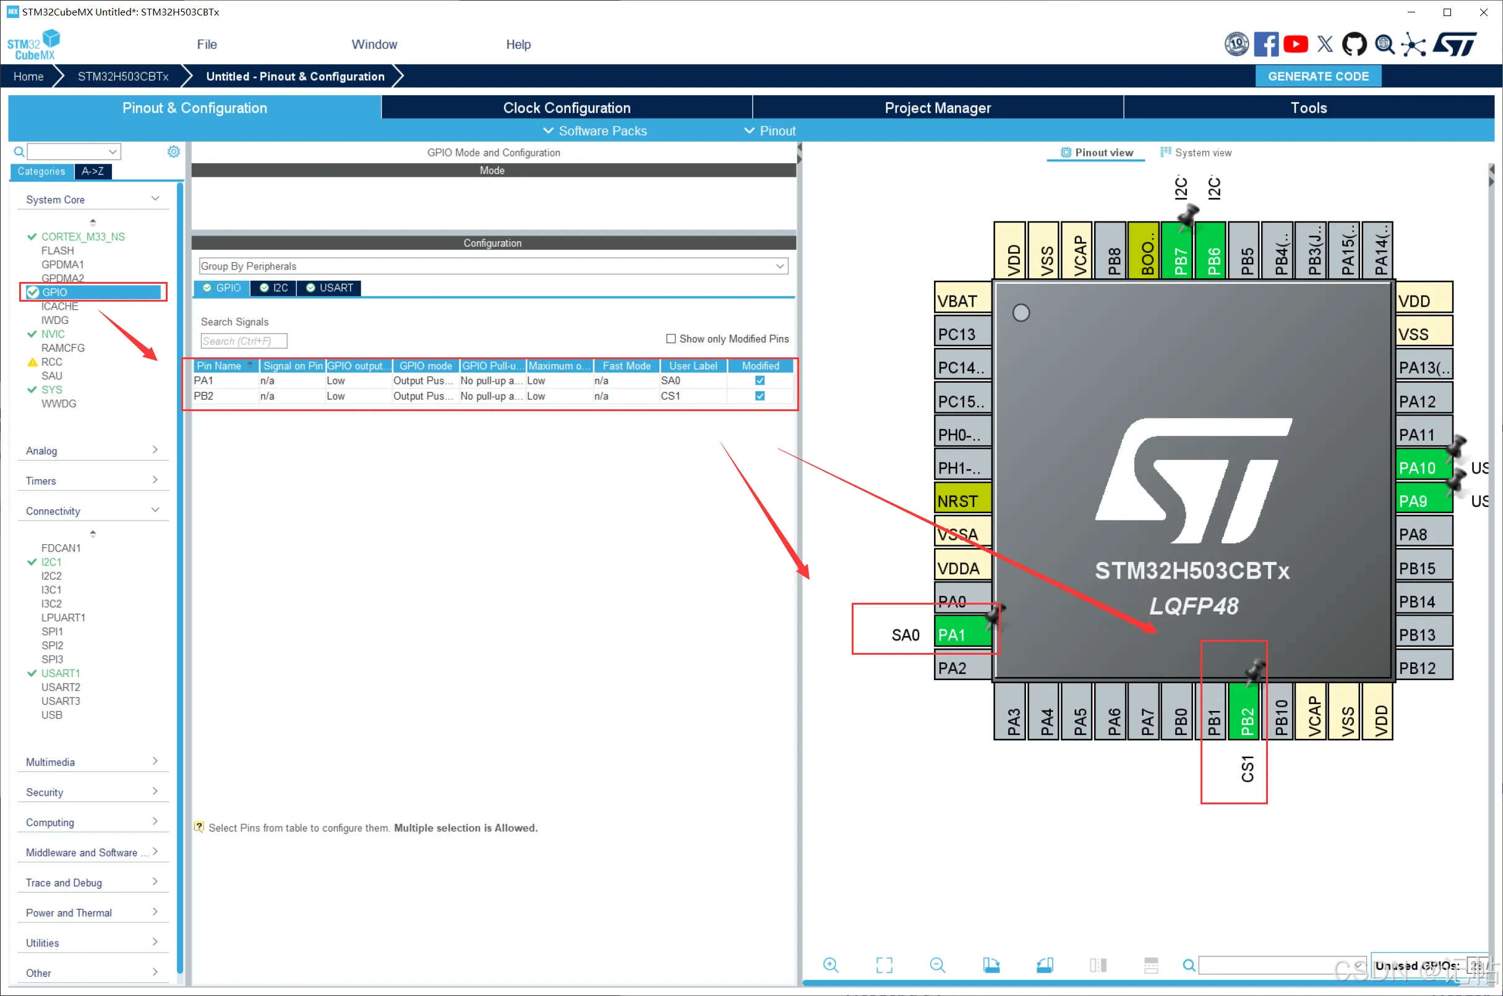Image resolution: width=1503 pixels, height=996 pixels.
Task: Click the globe magnifier wiki icon
Action: 1385,45
